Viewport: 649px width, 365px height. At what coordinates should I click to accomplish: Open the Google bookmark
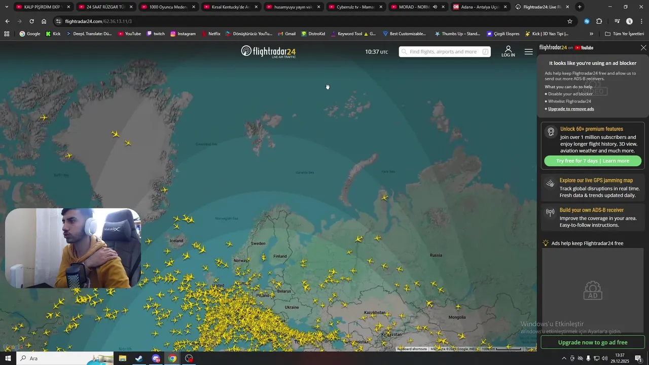(x=30, y=34)
